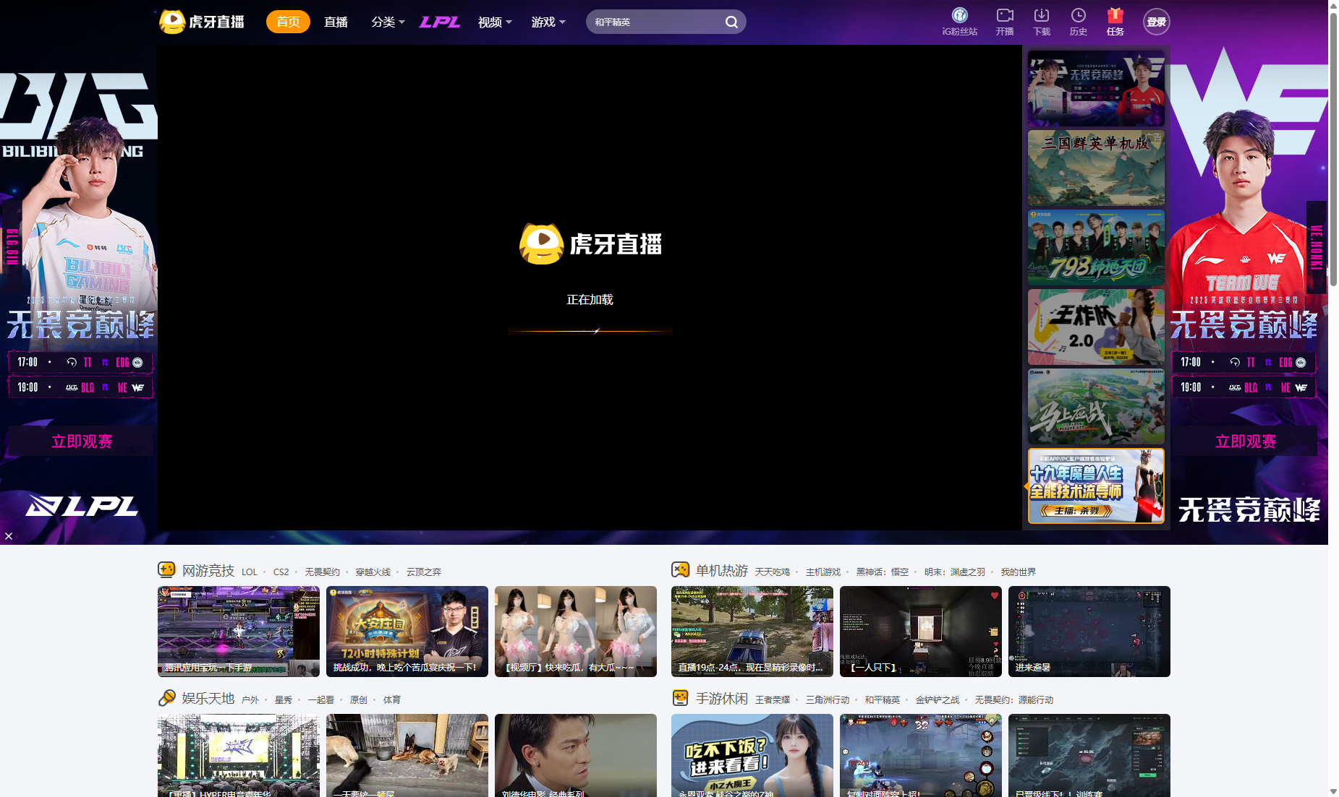Select the 王炸杯 2.0 sidebar thumbnail
Viewport: 1339px width, 797px height.
(x=1096, y=327)
